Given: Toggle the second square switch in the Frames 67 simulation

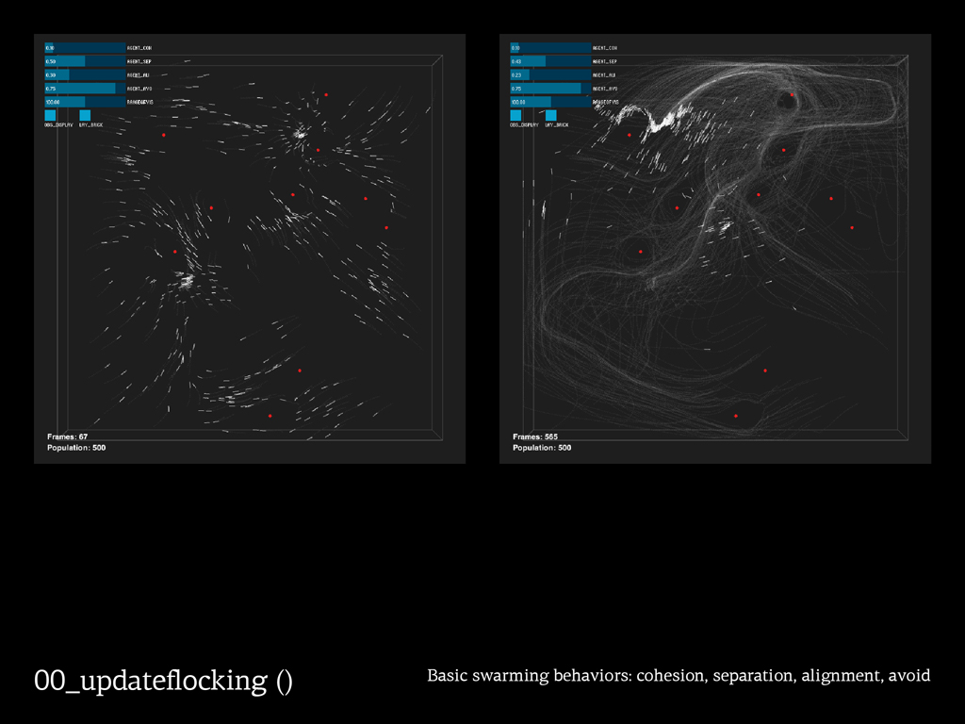Looking at the screenshot, I should click(85, 115).
